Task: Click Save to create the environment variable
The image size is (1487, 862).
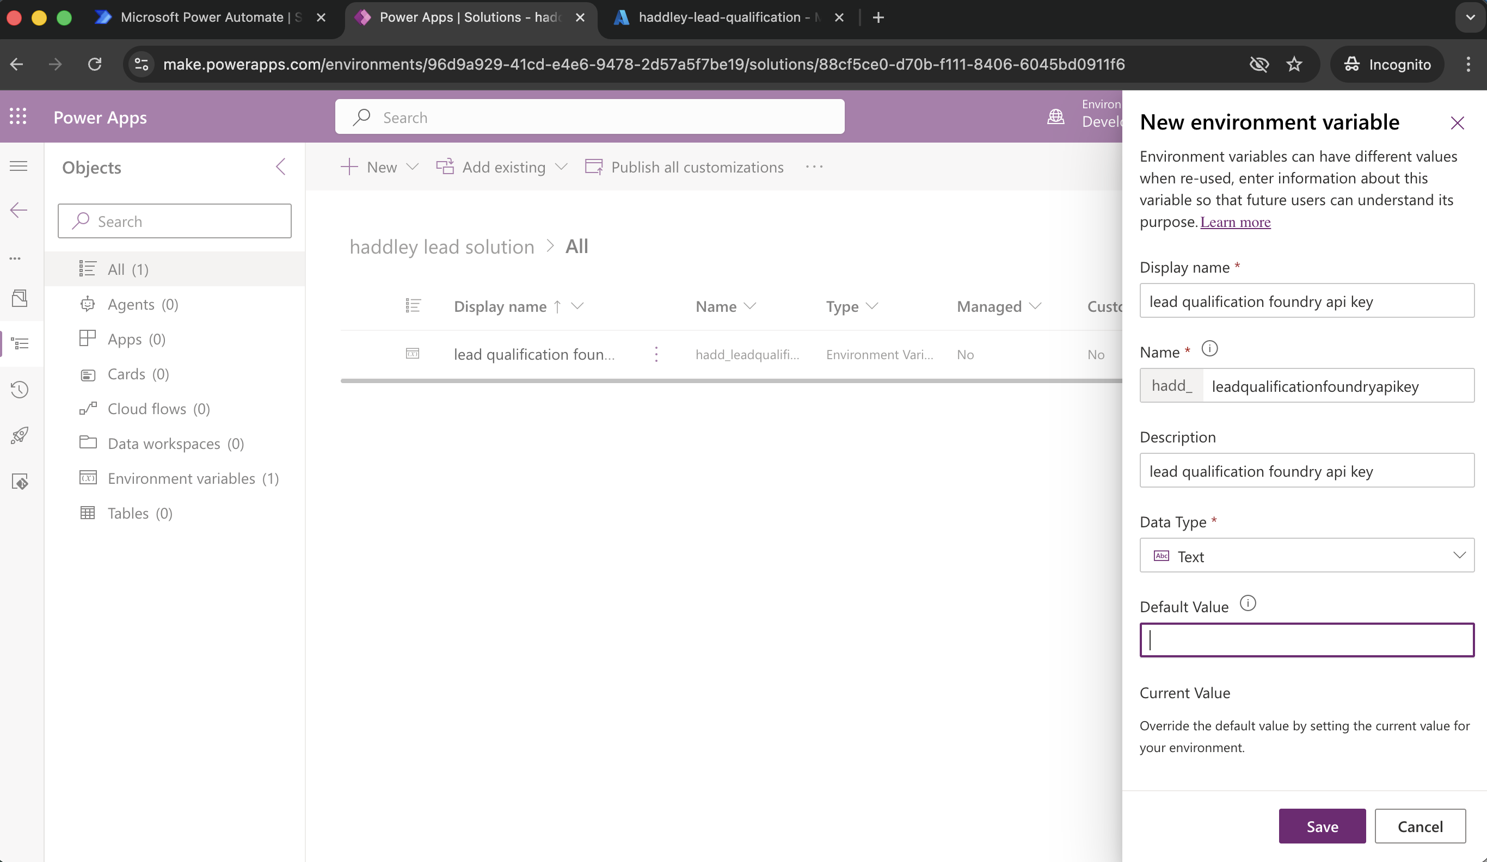Action: [x=1322, y=826]
